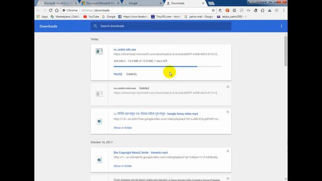Screen dimensions: 322x181
Task: Click the triangle extension icon in toolbar
Action: (x=270, y=10)
